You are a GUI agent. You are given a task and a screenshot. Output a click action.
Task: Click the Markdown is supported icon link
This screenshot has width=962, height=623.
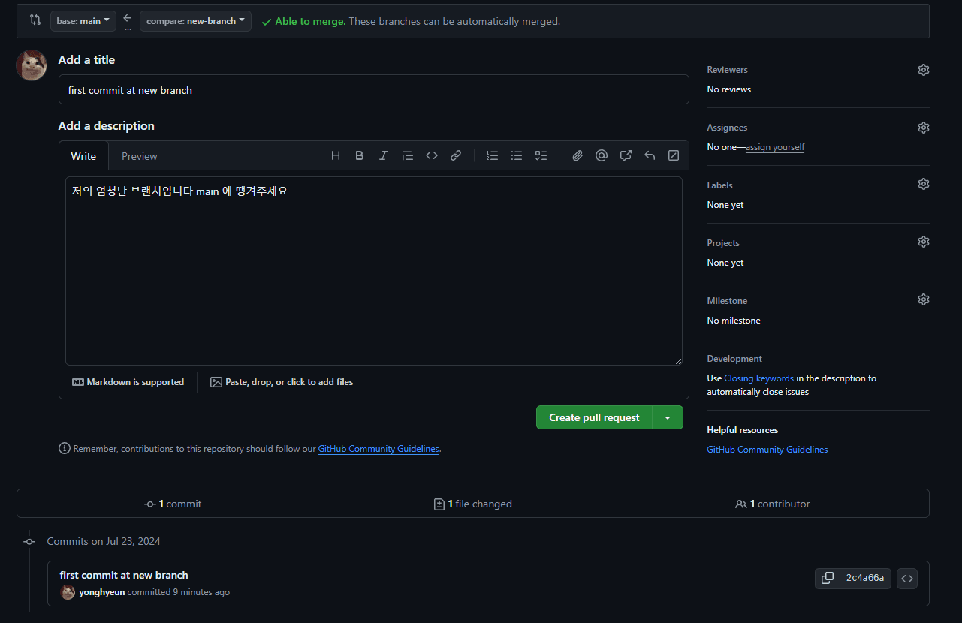pyautogui.click(x=128, y=382)
